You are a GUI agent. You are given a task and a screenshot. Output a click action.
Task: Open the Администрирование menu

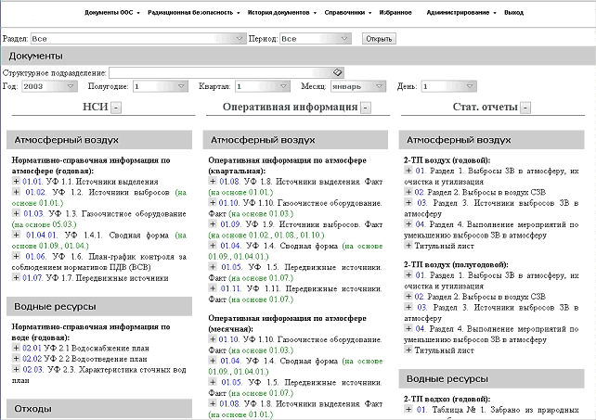[461, 13]
